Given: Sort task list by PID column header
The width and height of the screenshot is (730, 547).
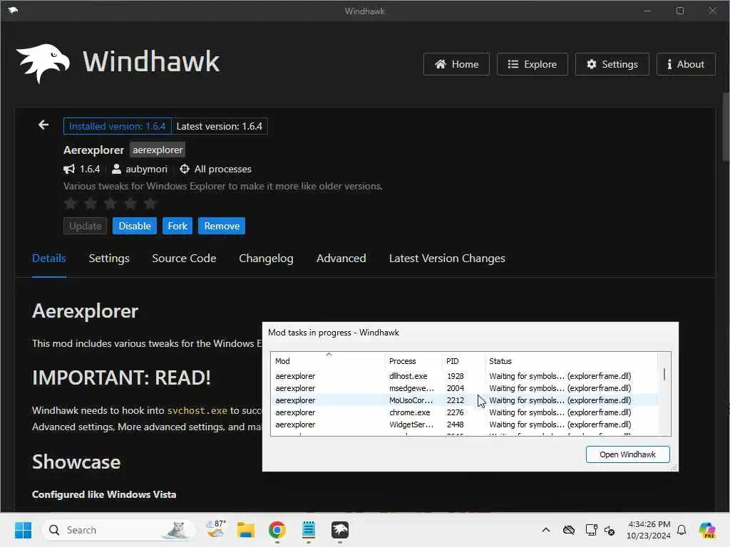Looking at the screenshot, I should pos(463,361).
